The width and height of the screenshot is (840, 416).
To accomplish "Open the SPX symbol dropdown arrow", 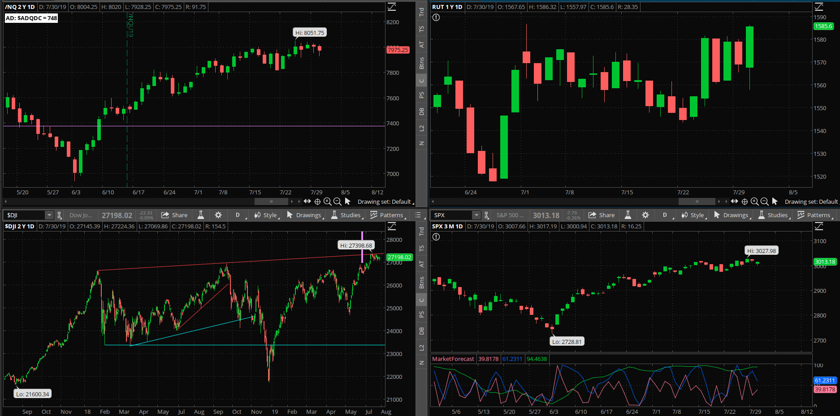I will tap(476, 215).
